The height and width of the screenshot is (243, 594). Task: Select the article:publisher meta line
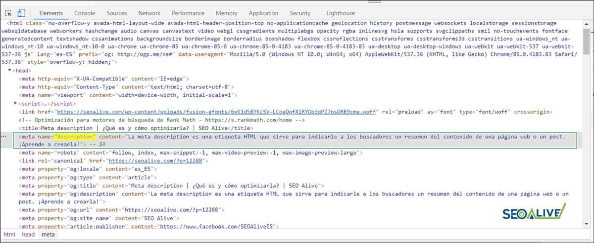pyautogui.click(x=149, y=227)
